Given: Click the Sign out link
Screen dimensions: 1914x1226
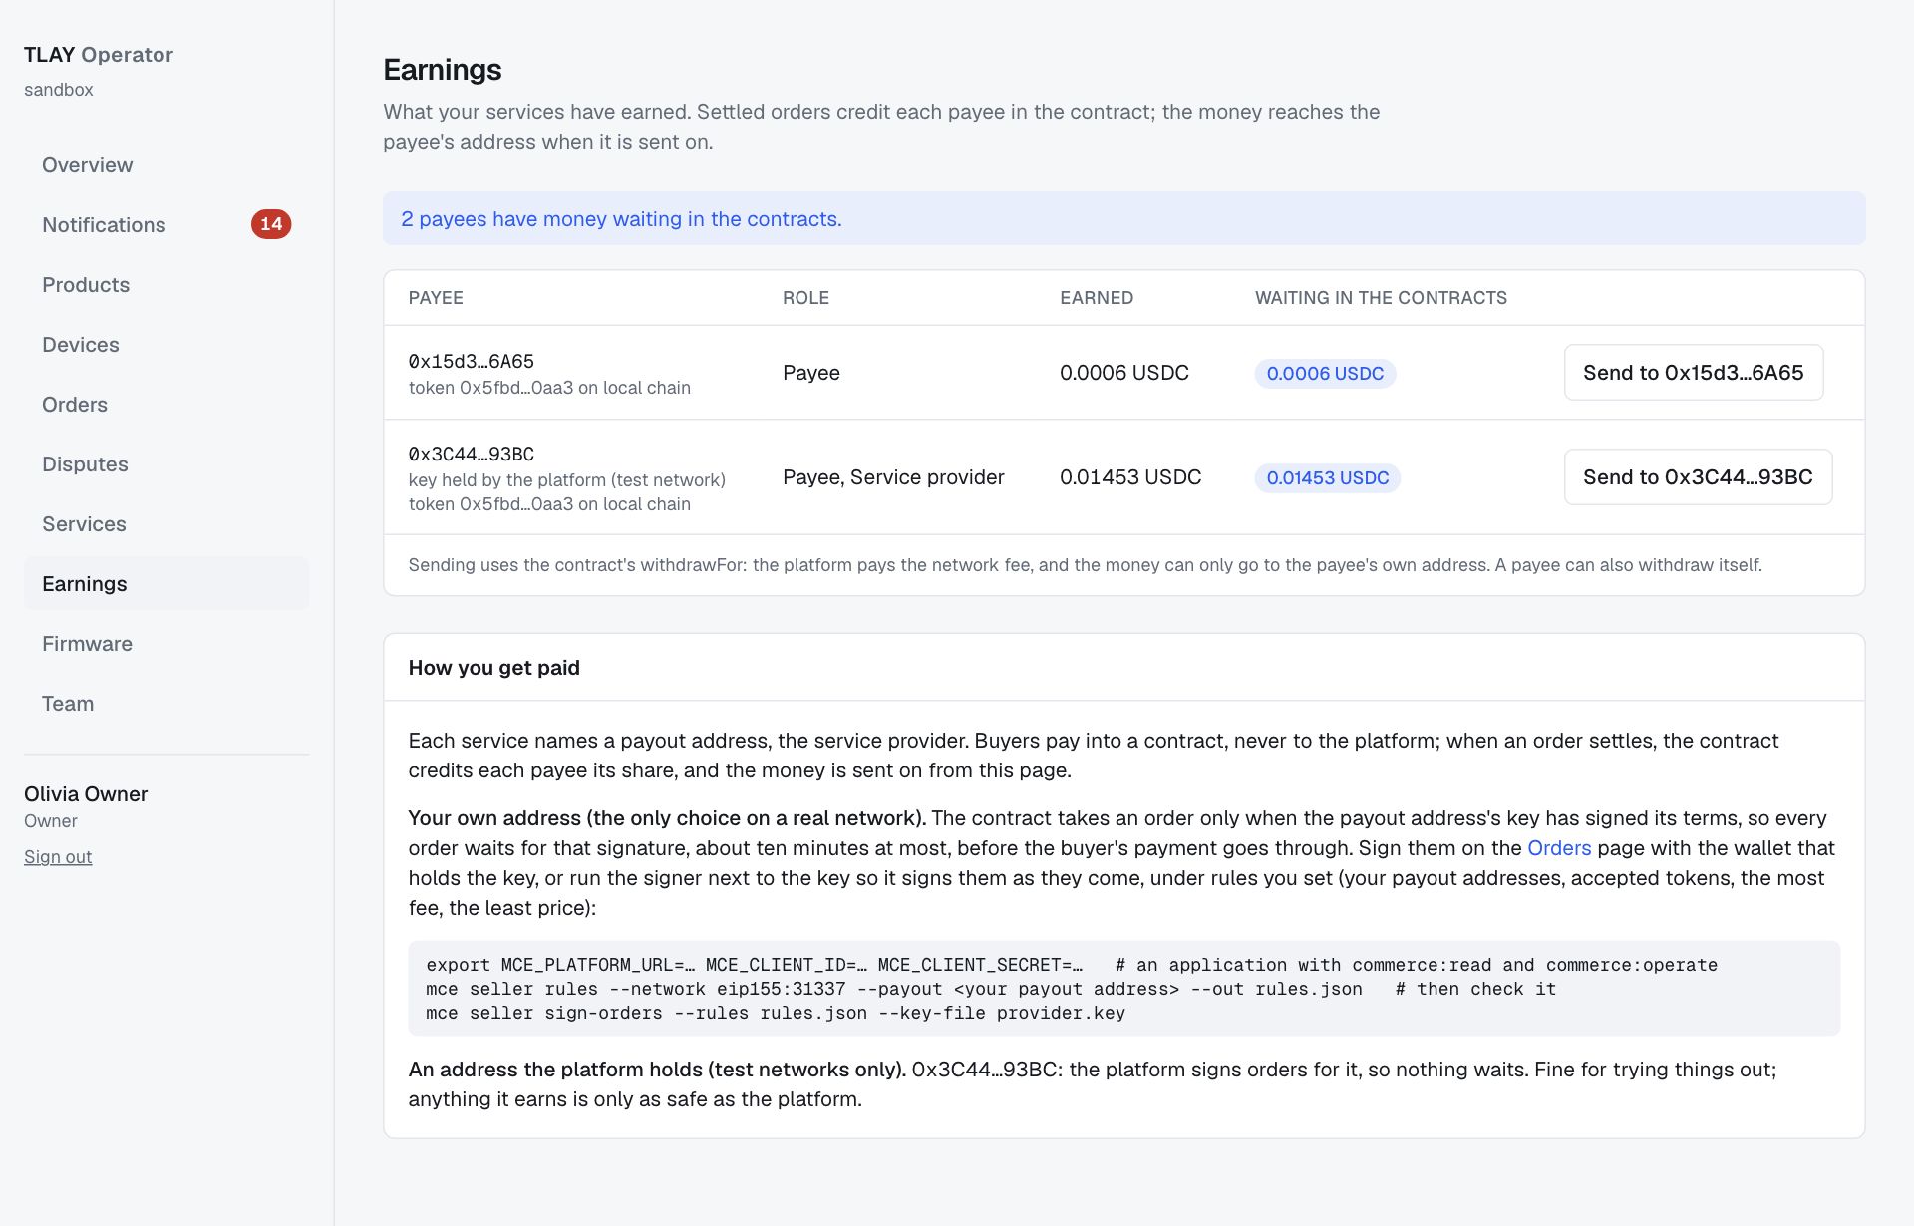Looking at the screenshot, I should (x=58, y=857).
